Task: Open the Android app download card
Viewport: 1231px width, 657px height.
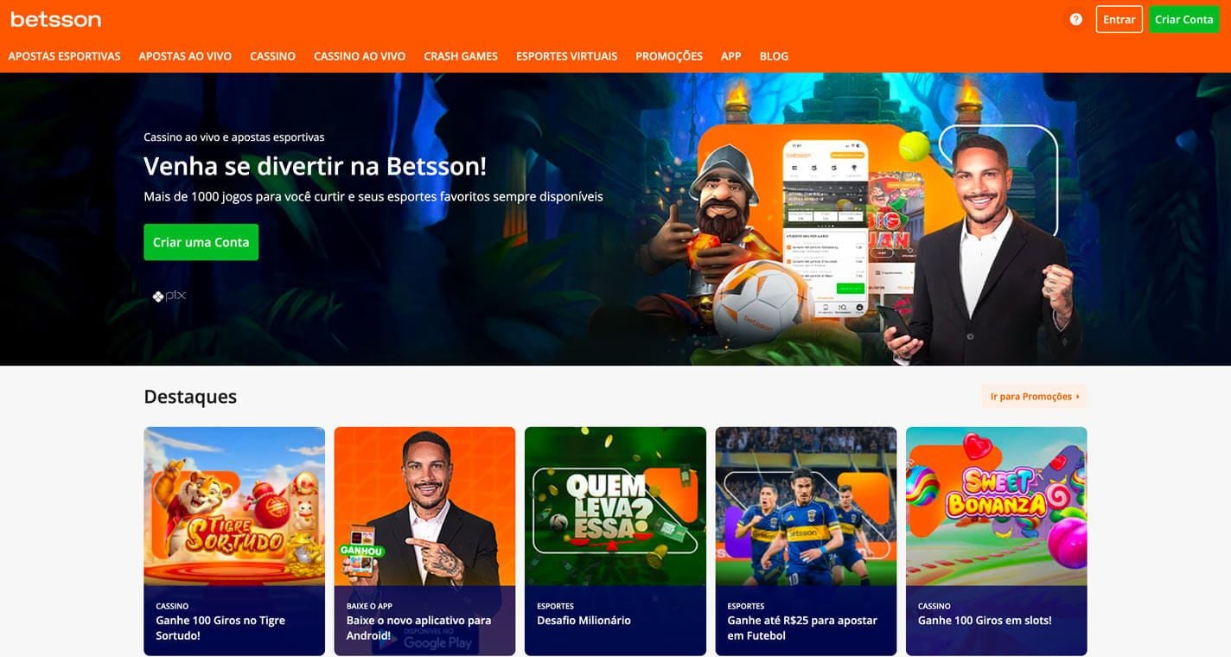Action: [x=424, y=541]
